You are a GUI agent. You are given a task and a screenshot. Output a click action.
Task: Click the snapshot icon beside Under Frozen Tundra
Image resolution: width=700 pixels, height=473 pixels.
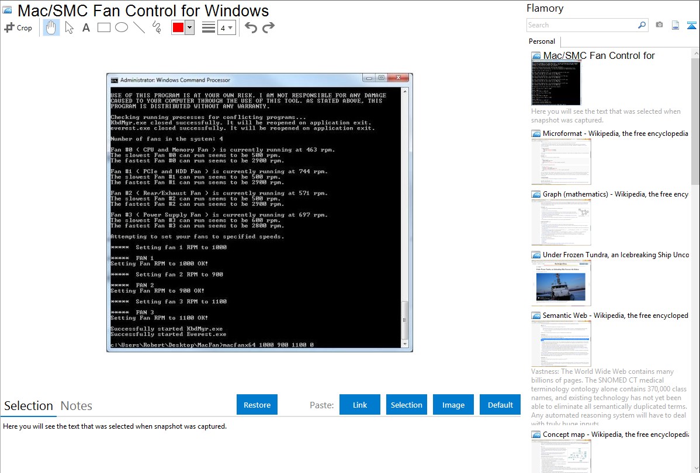tap(536, 255)
